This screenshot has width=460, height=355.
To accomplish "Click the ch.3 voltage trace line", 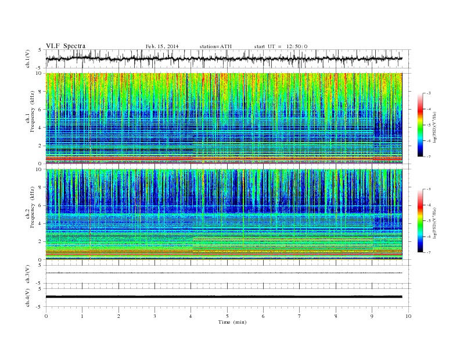I will [224, 273].
